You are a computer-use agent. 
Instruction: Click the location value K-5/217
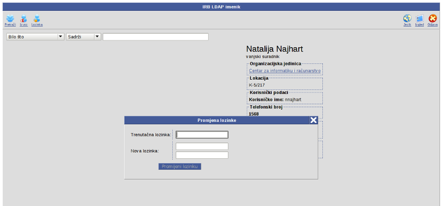[x=257, y=85]
